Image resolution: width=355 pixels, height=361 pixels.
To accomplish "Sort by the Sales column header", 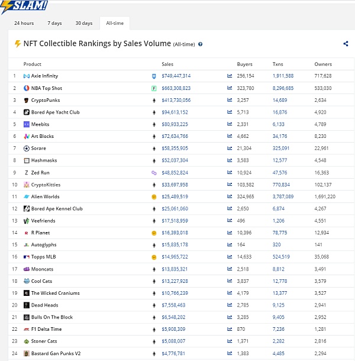I will click(x=167, y=65).
